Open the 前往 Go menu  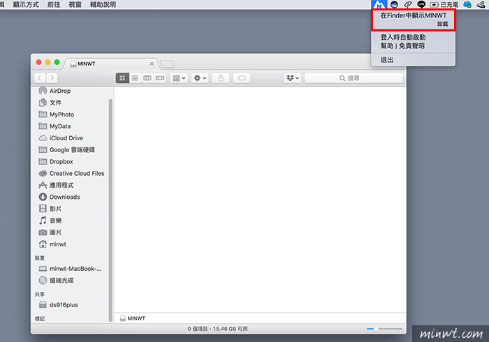[54, 4]
